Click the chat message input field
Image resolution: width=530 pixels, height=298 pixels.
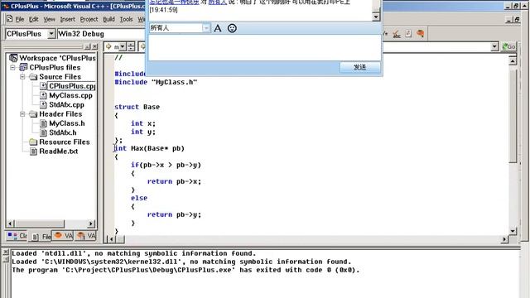264,47
